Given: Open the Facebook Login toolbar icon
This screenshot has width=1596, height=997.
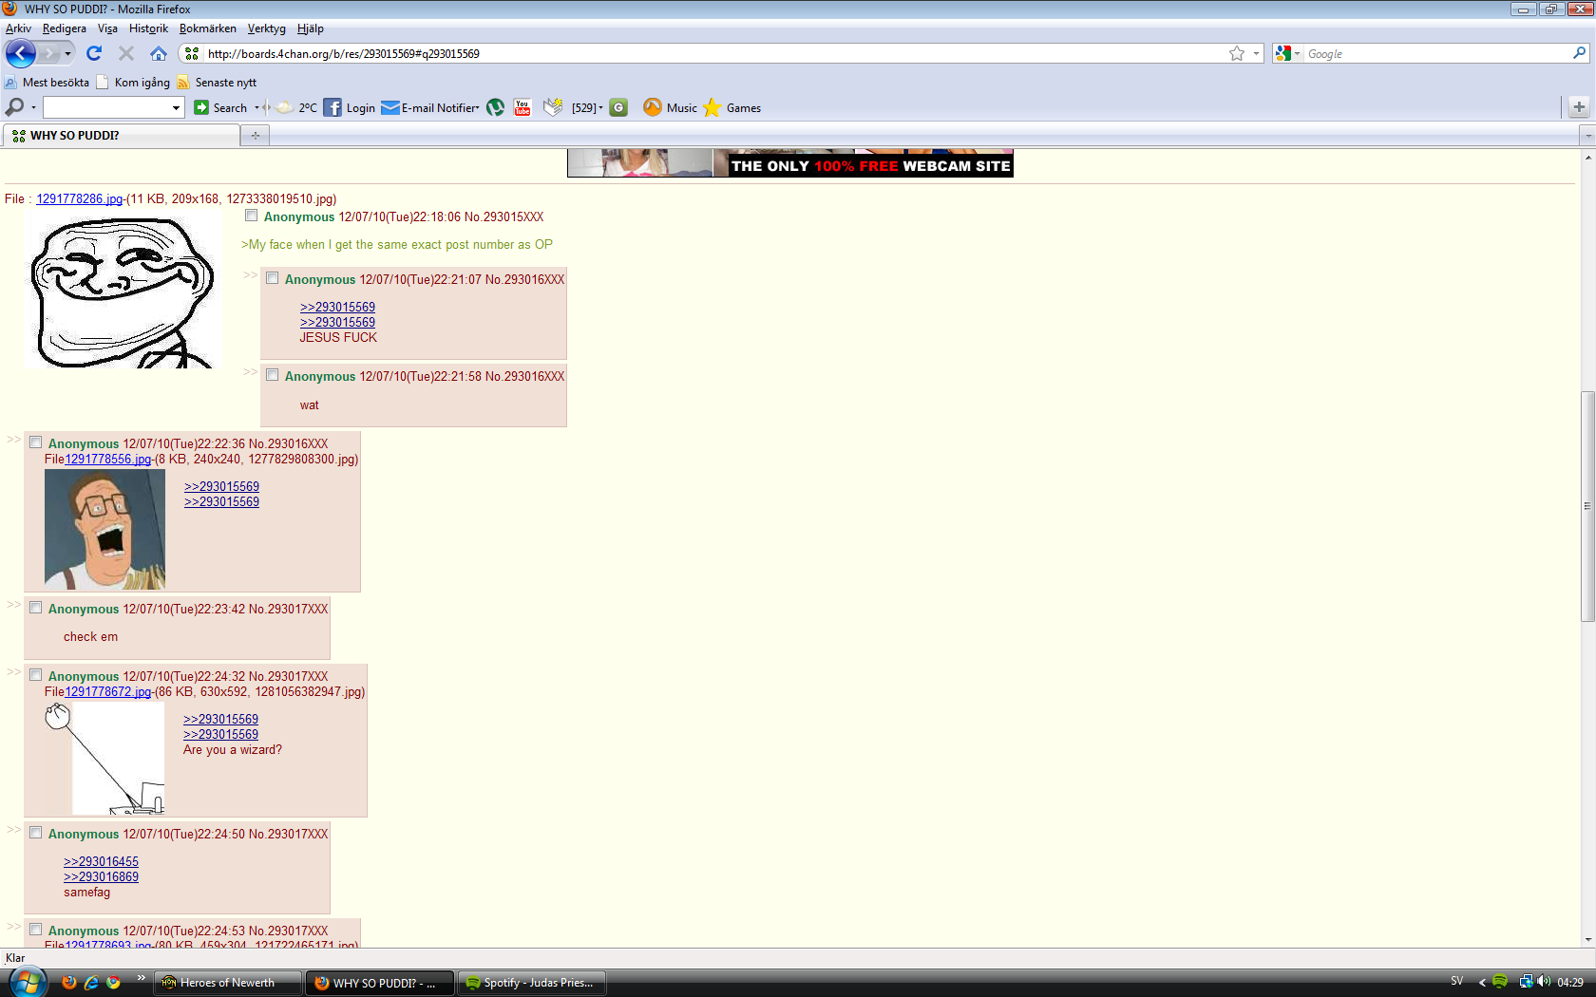Looking at the screenshot, I should pyautogui.click(x=332, y=107).
